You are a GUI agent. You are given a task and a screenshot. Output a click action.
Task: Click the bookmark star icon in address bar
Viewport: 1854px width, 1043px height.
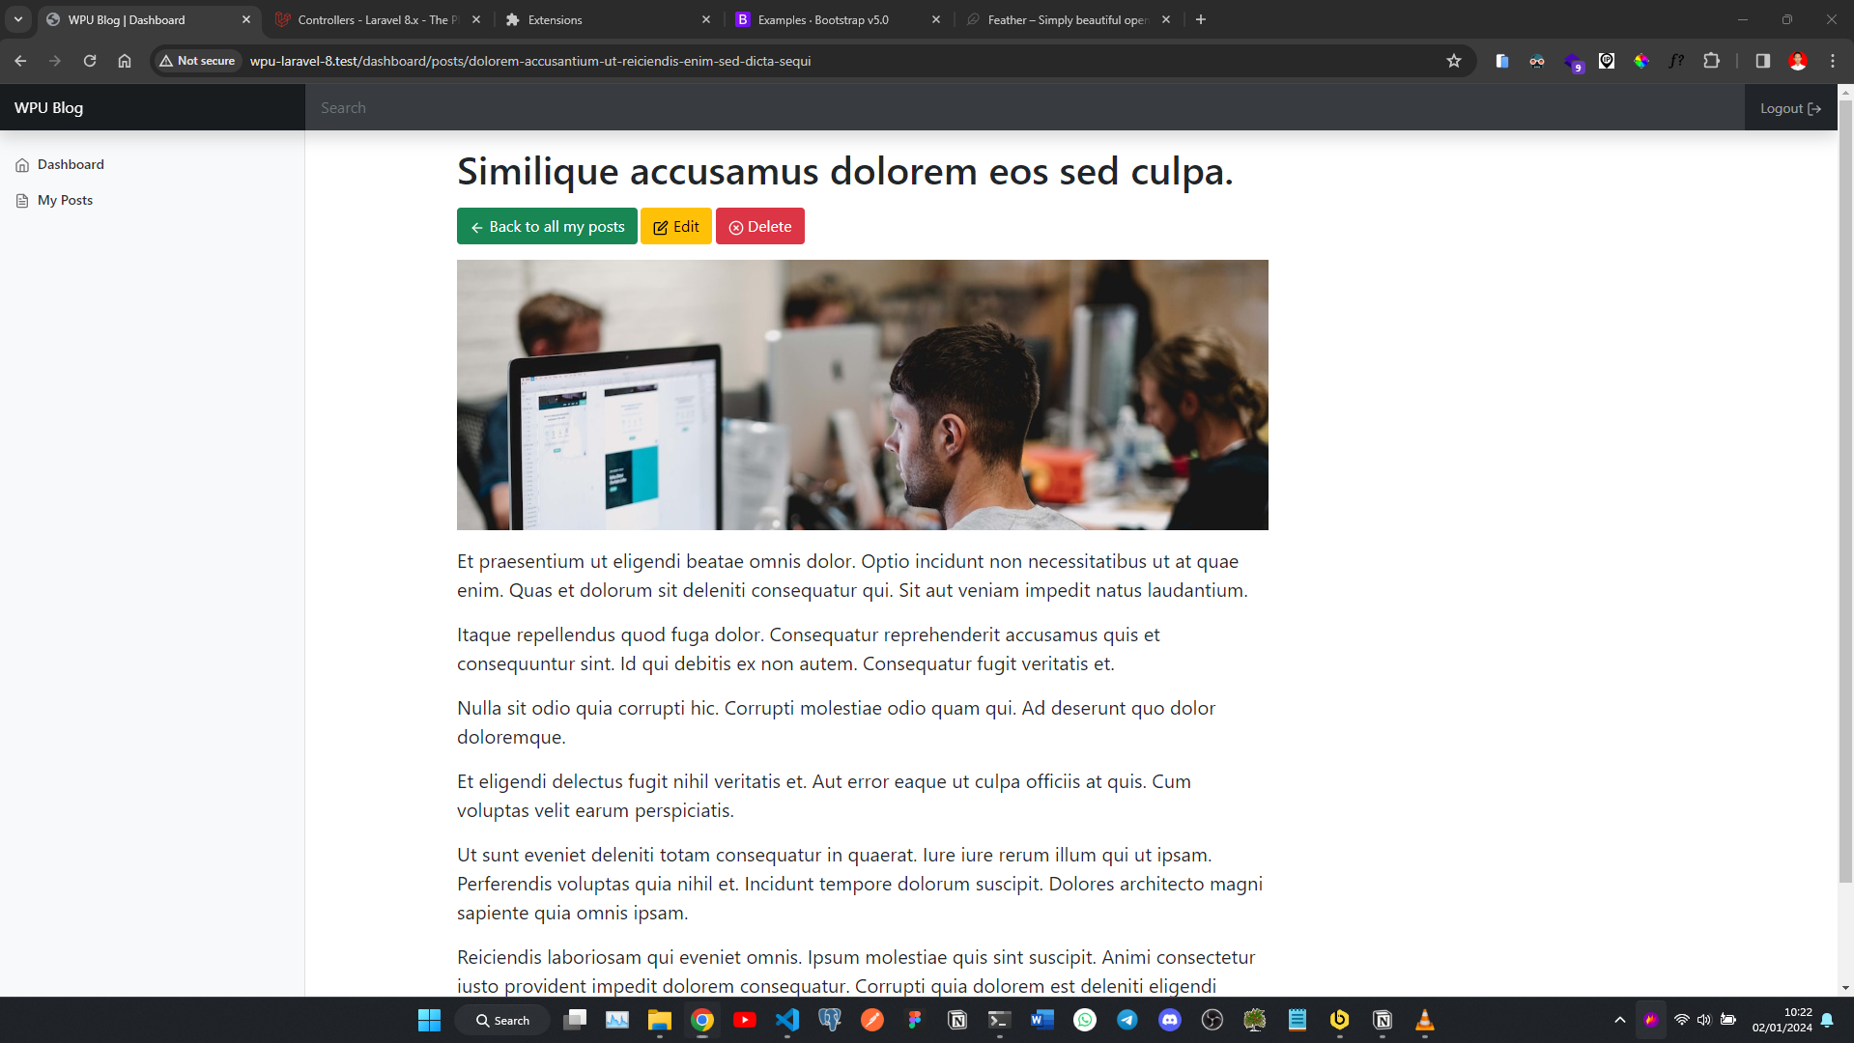pyautogui.click(x=1453, y=61)
